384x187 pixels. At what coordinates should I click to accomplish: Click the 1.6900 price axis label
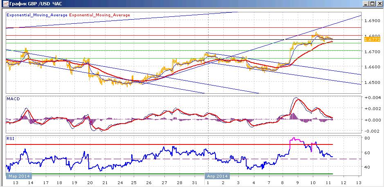point(372,21)
